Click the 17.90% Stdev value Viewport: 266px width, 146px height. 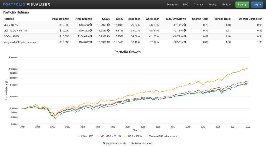click(x=118, y=36)
